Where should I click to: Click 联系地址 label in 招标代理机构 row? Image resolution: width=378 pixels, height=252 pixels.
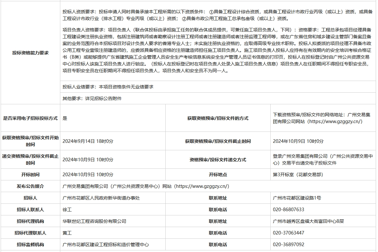pyautogui.click(x=218, y=221)
